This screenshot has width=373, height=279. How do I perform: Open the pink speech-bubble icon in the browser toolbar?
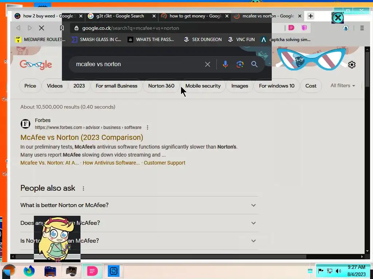coord(291,28)
